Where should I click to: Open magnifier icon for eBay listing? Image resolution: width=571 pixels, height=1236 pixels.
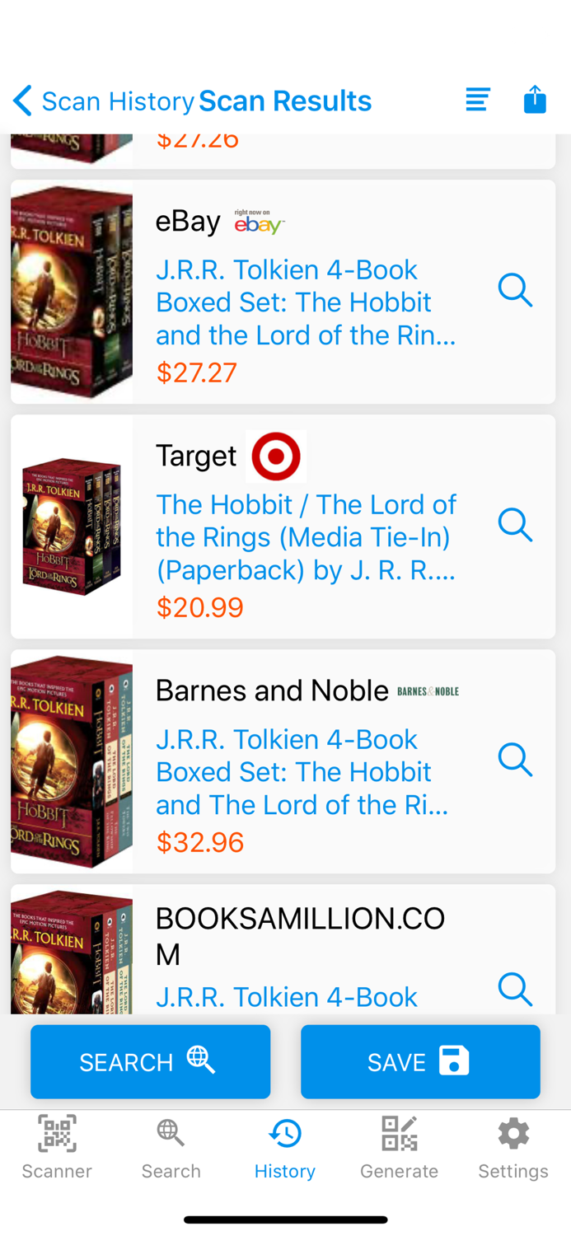click(x=516, y=291)
